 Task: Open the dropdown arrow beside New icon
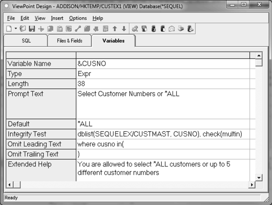16,29
